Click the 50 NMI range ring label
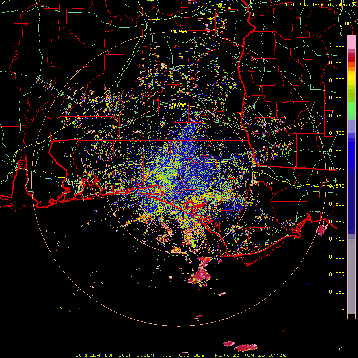The height and width of the screenshot is (358, 358). [x=179, y=105]
